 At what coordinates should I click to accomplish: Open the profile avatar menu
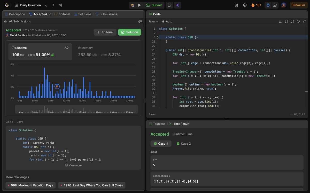[x=284, y=5]
